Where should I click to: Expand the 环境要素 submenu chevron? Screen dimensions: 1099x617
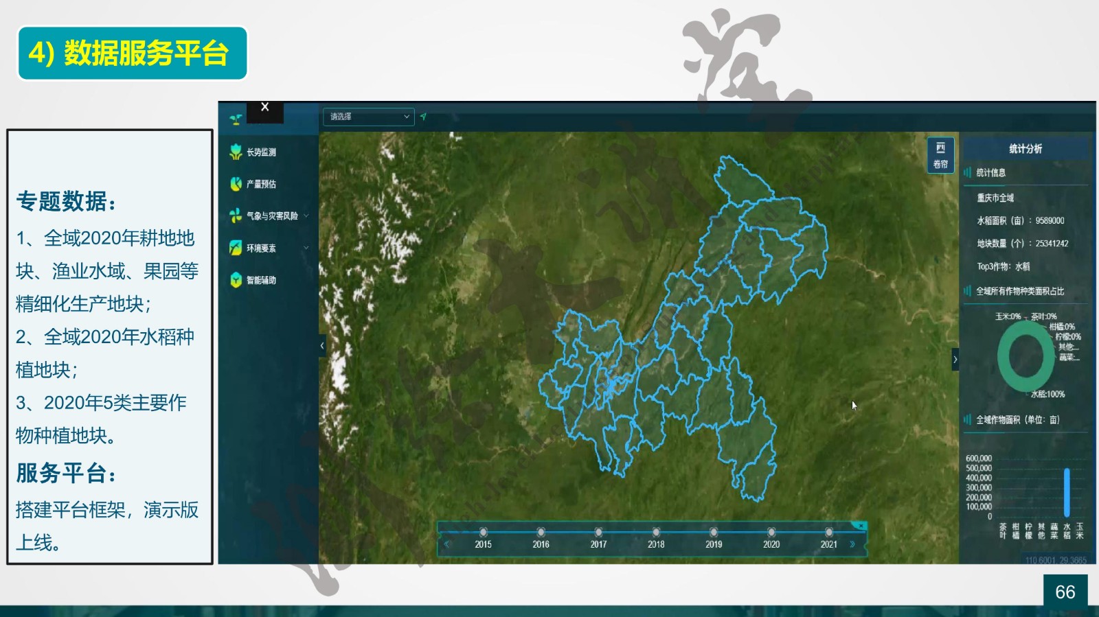point(306,248)
